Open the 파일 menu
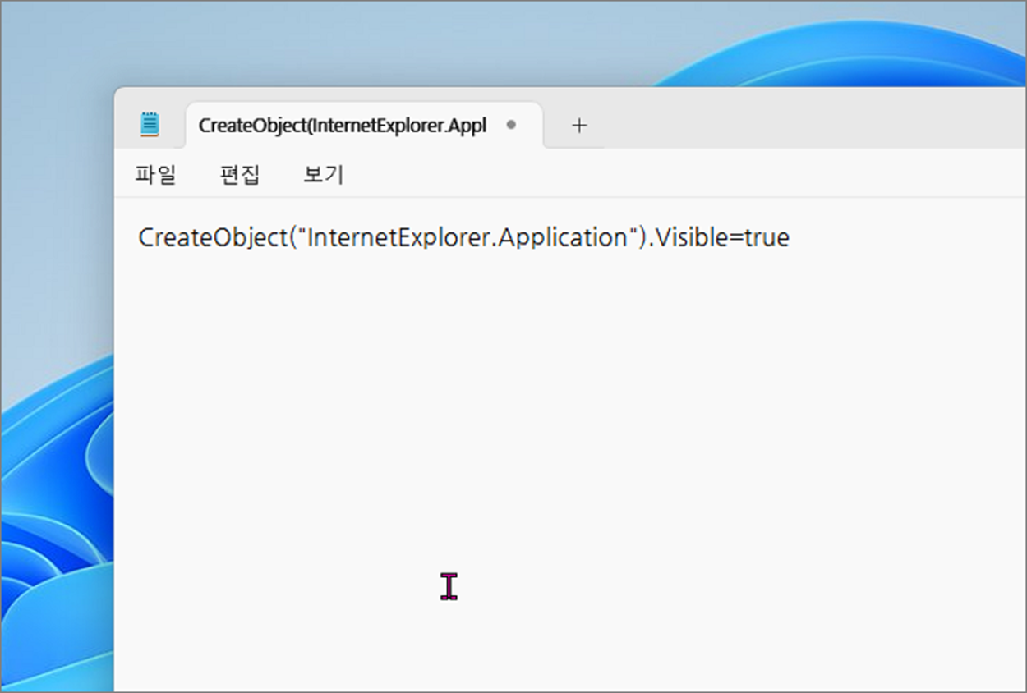 pyautogui.click(x=156, y=174)
